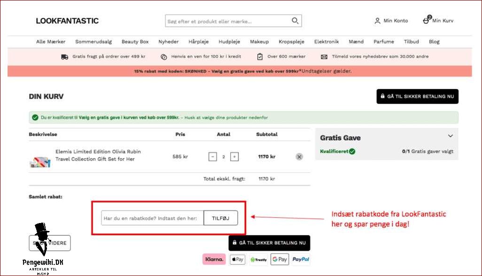The height and width of the screenshot is (276, 482).
Task: Open Parfume menu
Action: tap(384, 42)
